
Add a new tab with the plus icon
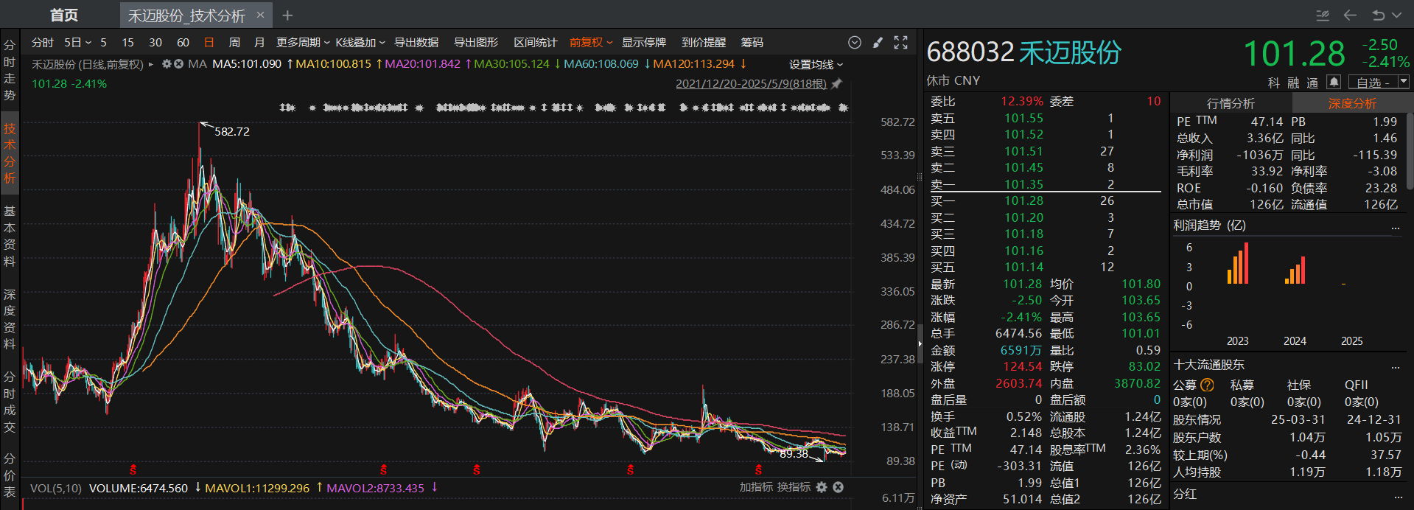(287, 15)
